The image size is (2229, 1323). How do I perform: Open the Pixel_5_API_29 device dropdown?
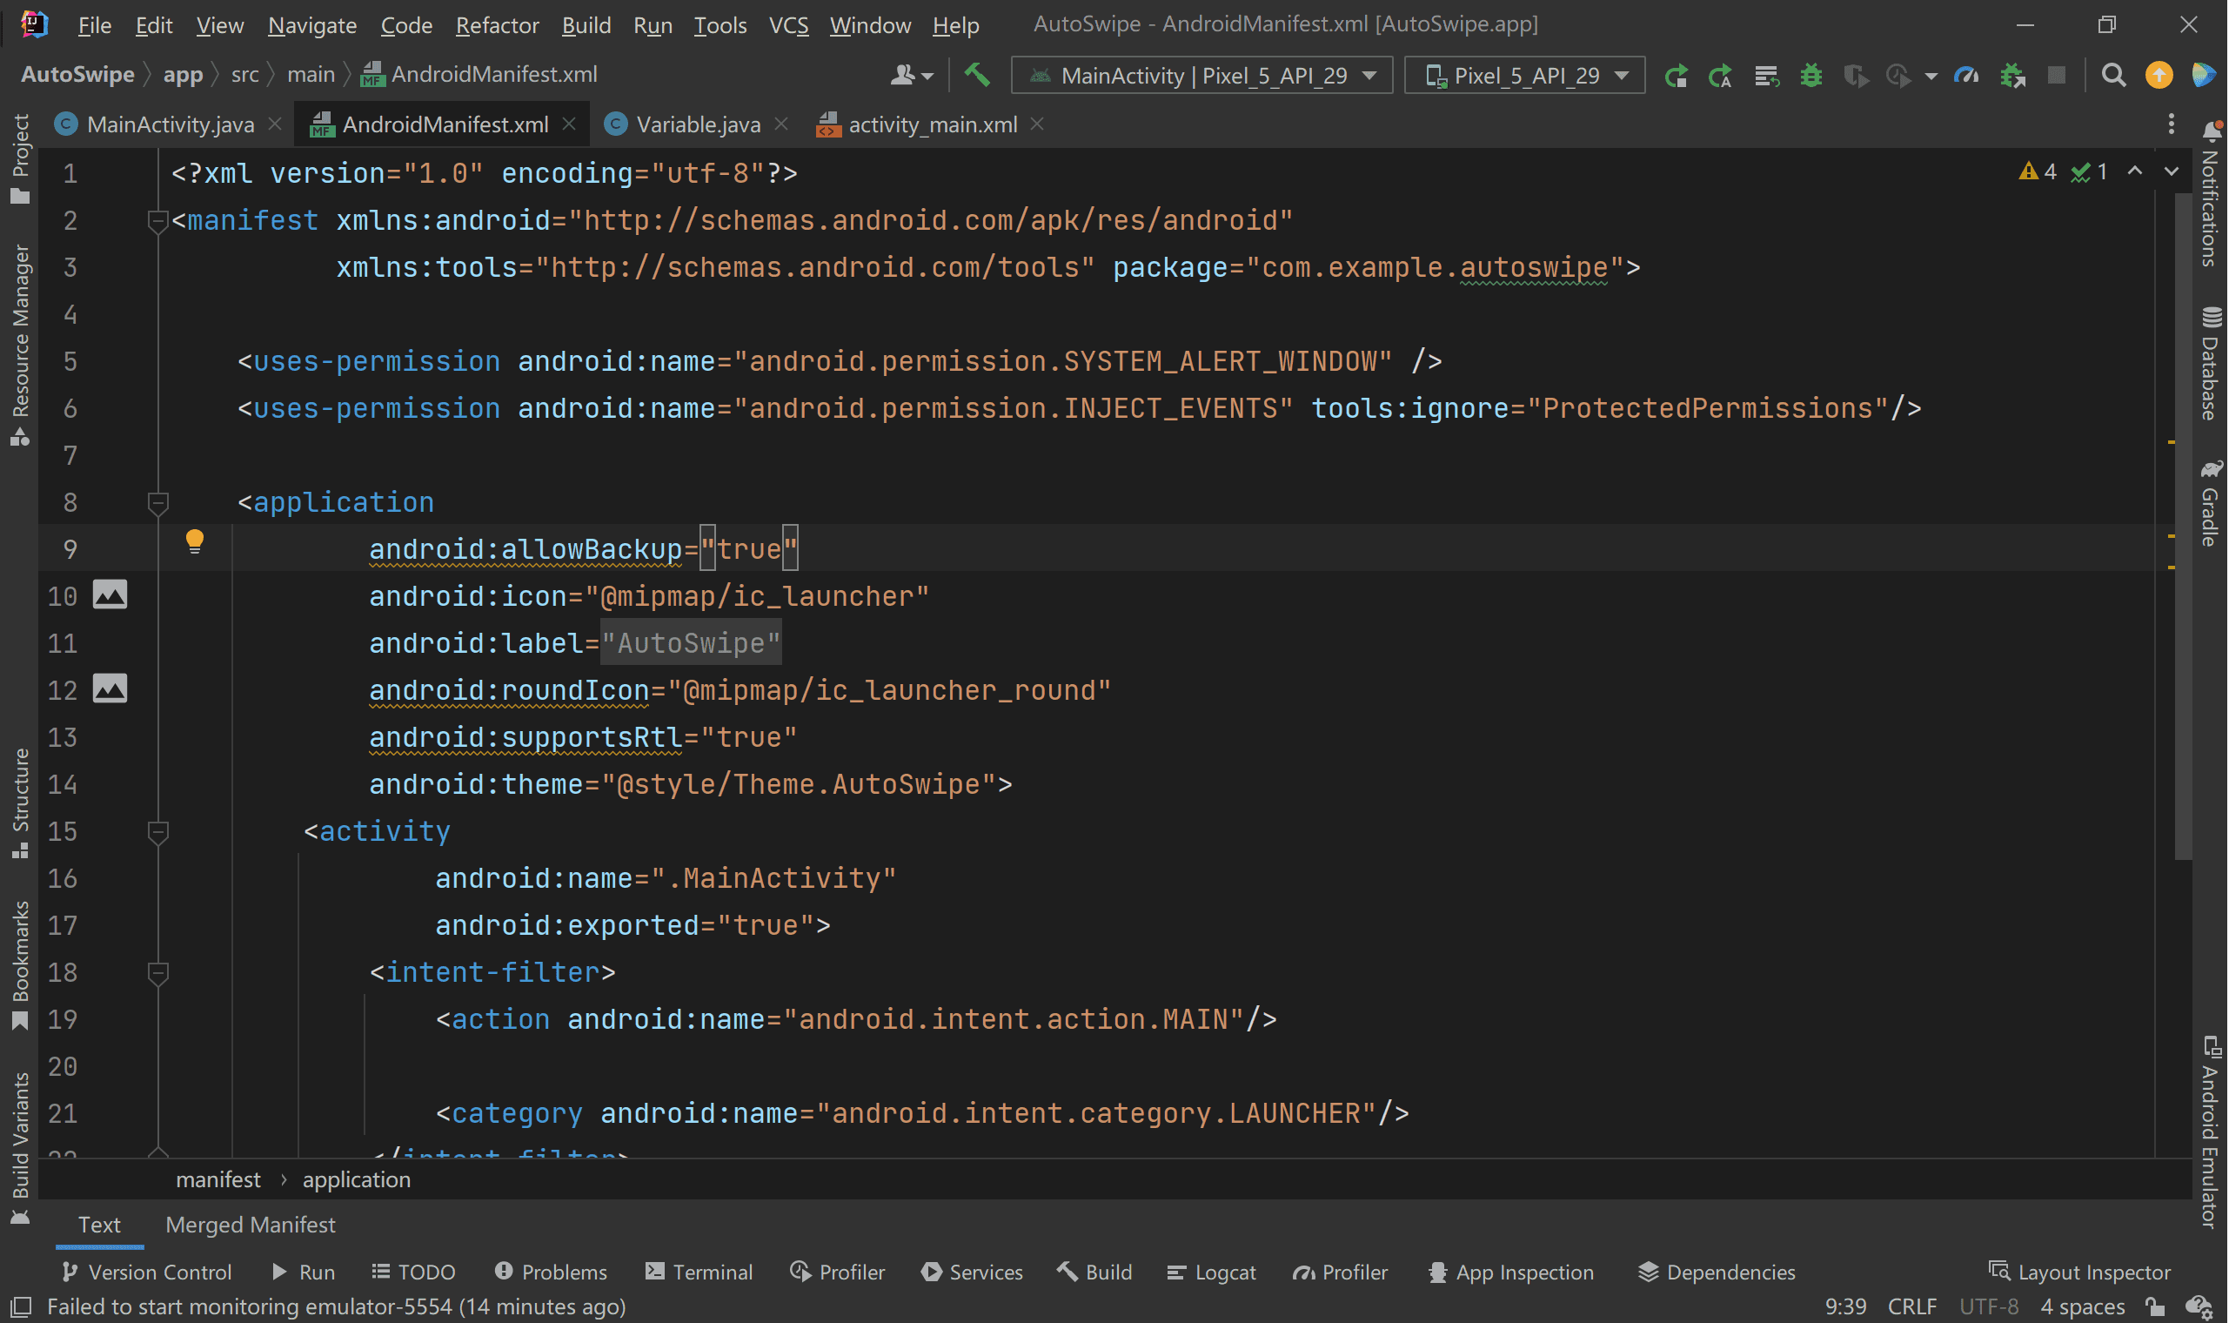coord(1524,76)
